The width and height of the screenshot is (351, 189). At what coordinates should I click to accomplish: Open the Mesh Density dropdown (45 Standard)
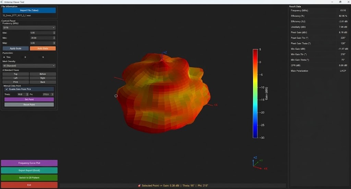click(x=29, y=66)
